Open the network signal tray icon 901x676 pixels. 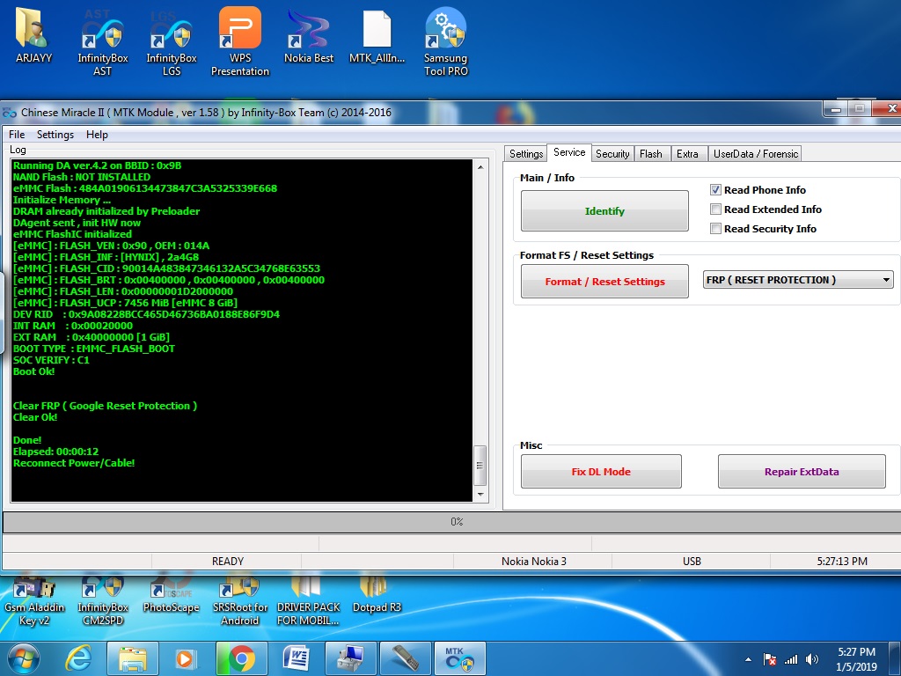(x=791, y=659)
